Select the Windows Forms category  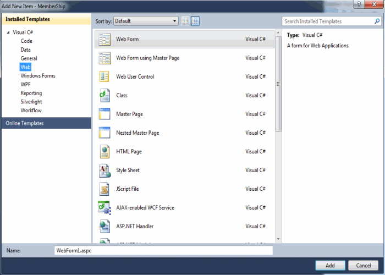(38, 76)
